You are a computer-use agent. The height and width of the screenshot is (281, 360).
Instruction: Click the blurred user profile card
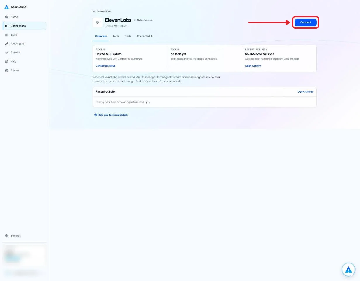[25, 256]
